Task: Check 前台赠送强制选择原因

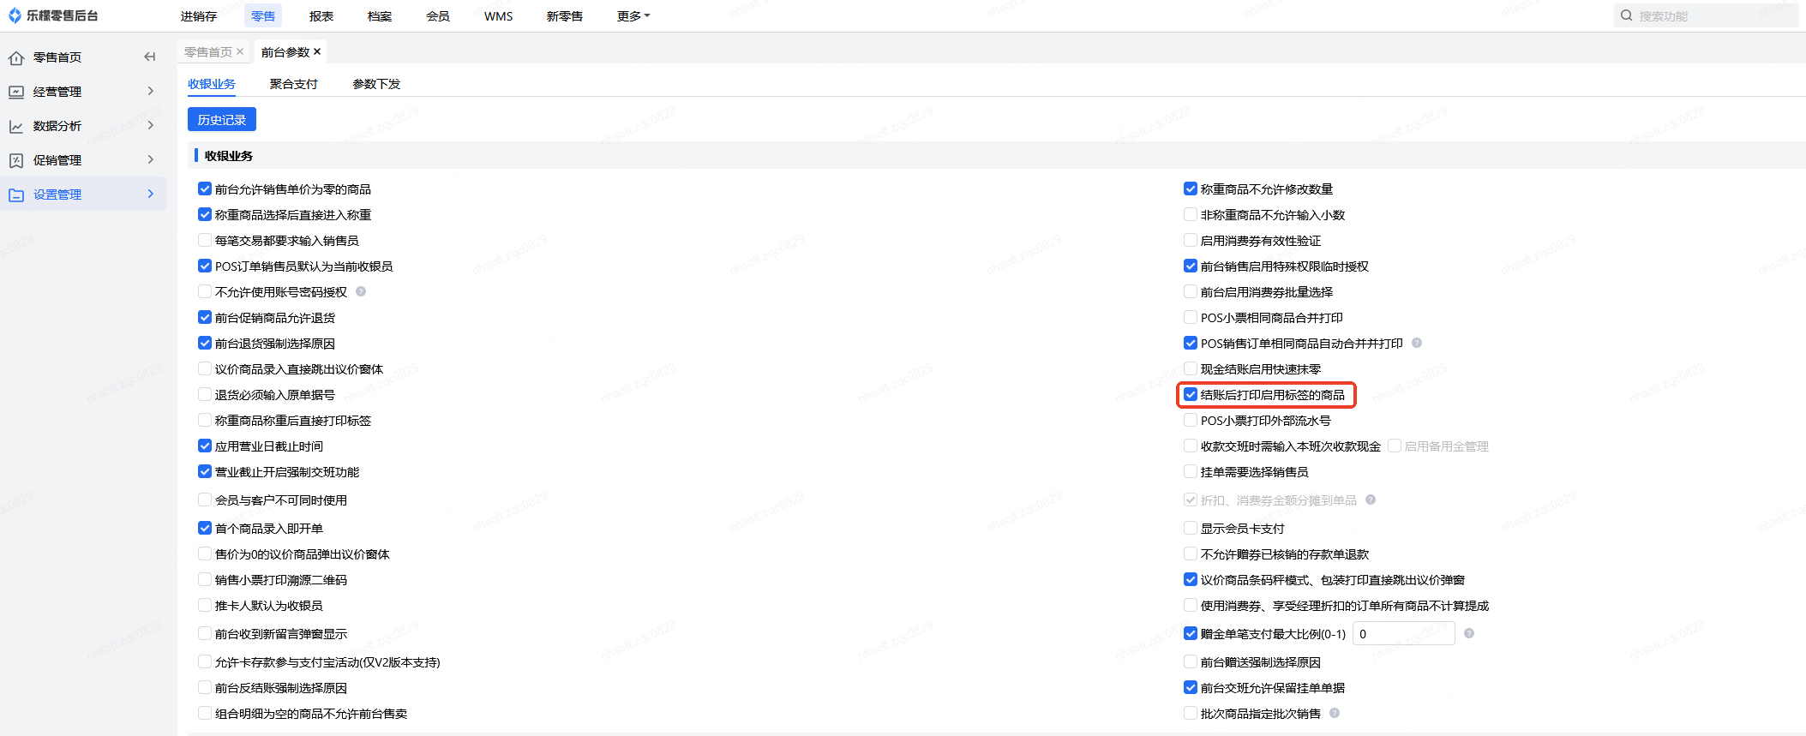Action: click(1191, 661)
